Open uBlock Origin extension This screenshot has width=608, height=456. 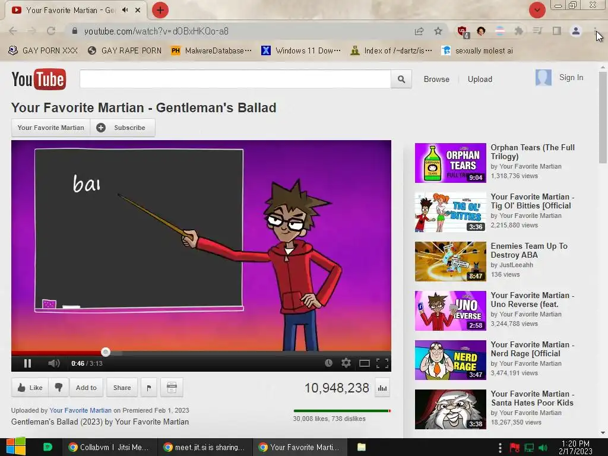[x=462, y=31]
